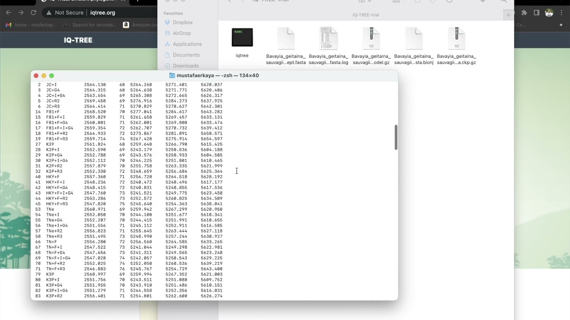Click the TNe+I+G4 model name

(57, 225)
